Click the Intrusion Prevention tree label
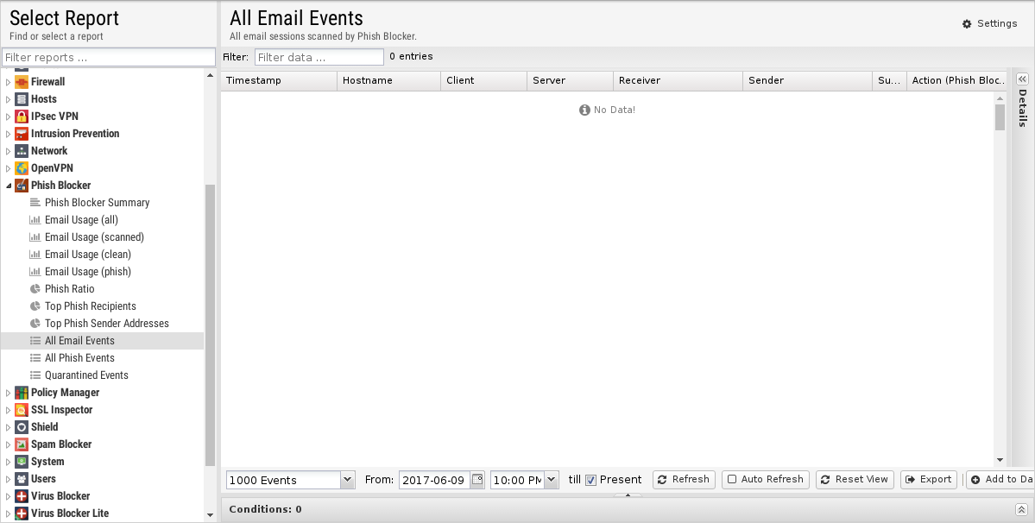Screen dimensions: 1035x523 click(75, 133)
